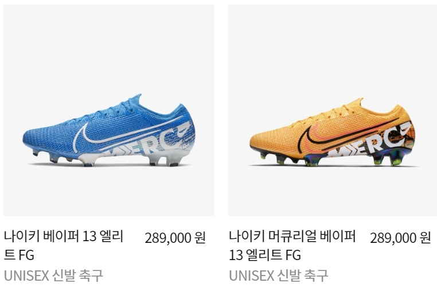
Task: Open the orange Mercurial Vapor boot image
Action: point(333,110)
